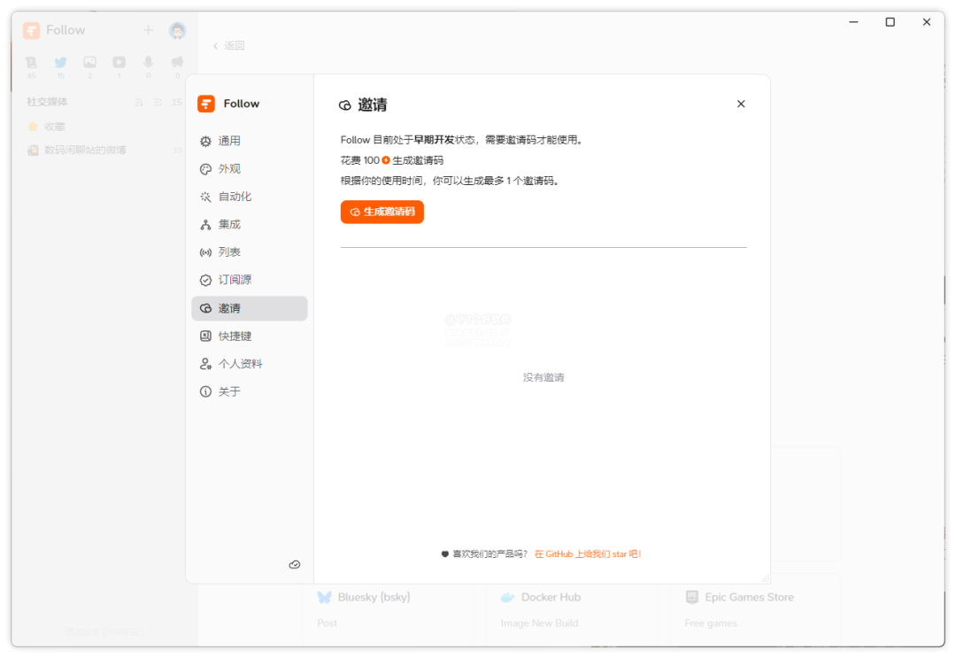Select the pictures view icon
The image size is (956, 658).
pyautogui.click(x=89, y=62)
